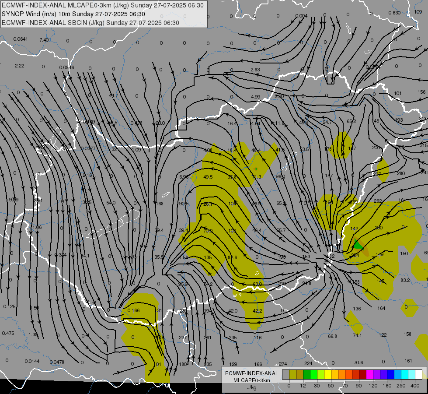
Task: Click the map value 82.6
Action: pos(232,257)
